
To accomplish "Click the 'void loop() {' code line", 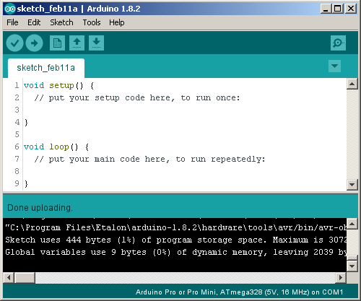I will pos(56,147).
